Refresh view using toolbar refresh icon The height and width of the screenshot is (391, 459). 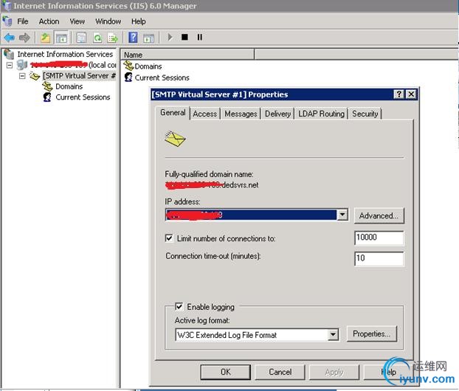pyautogui.click(x=97, y=38)
